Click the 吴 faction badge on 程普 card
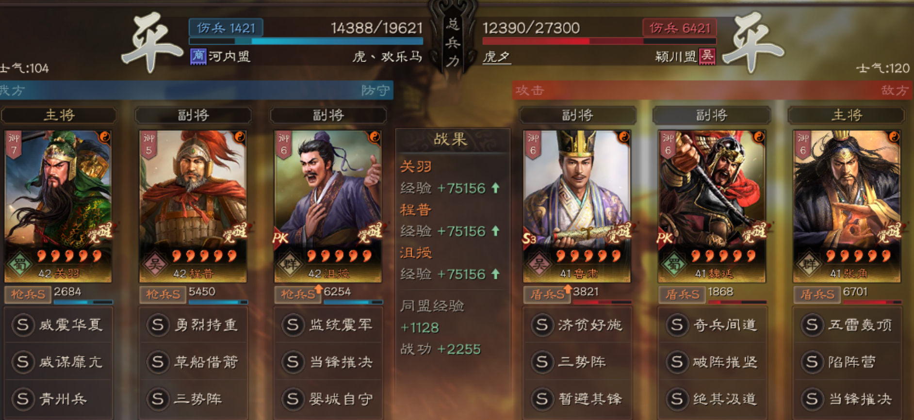 155,264
